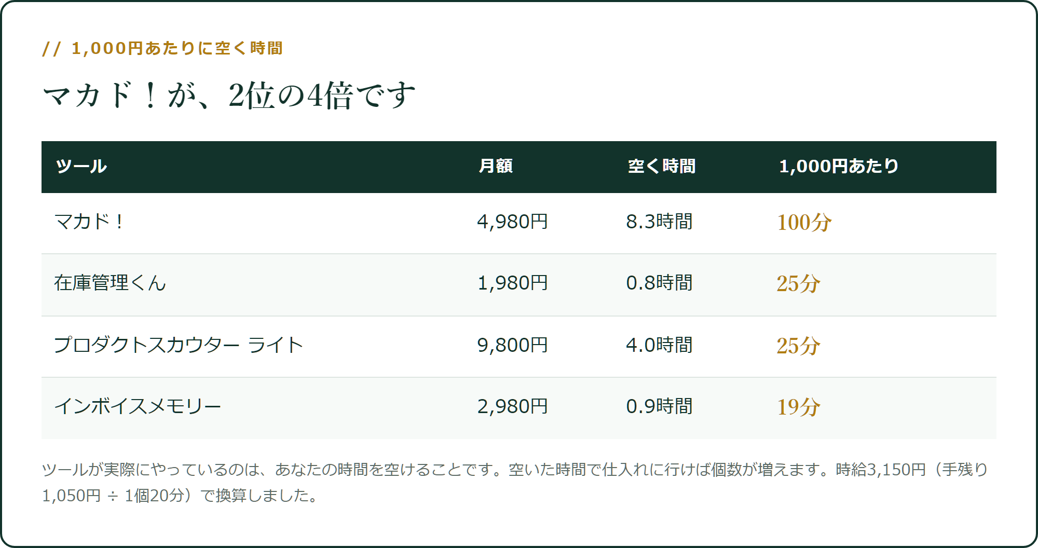Click the 空く時間 column header

point(662,166)
